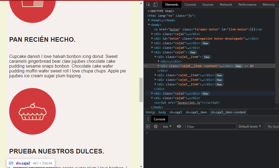Select the closing body tag line
The image size is (279, 168).
coord(157,107)
